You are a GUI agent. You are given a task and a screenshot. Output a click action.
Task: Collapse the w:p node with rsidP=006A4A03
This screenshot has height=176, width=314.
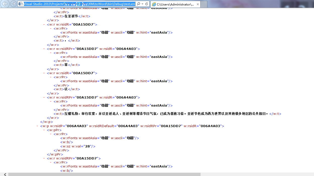[37, 126]
